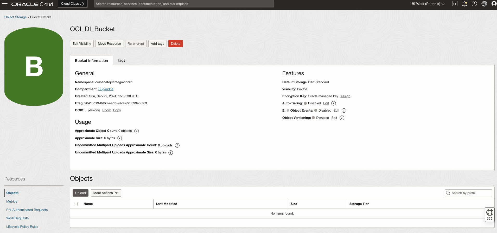Show info for Approximate Object Count
The width and height of the screenshot is (497, 233).
click(x=137, y=131)
